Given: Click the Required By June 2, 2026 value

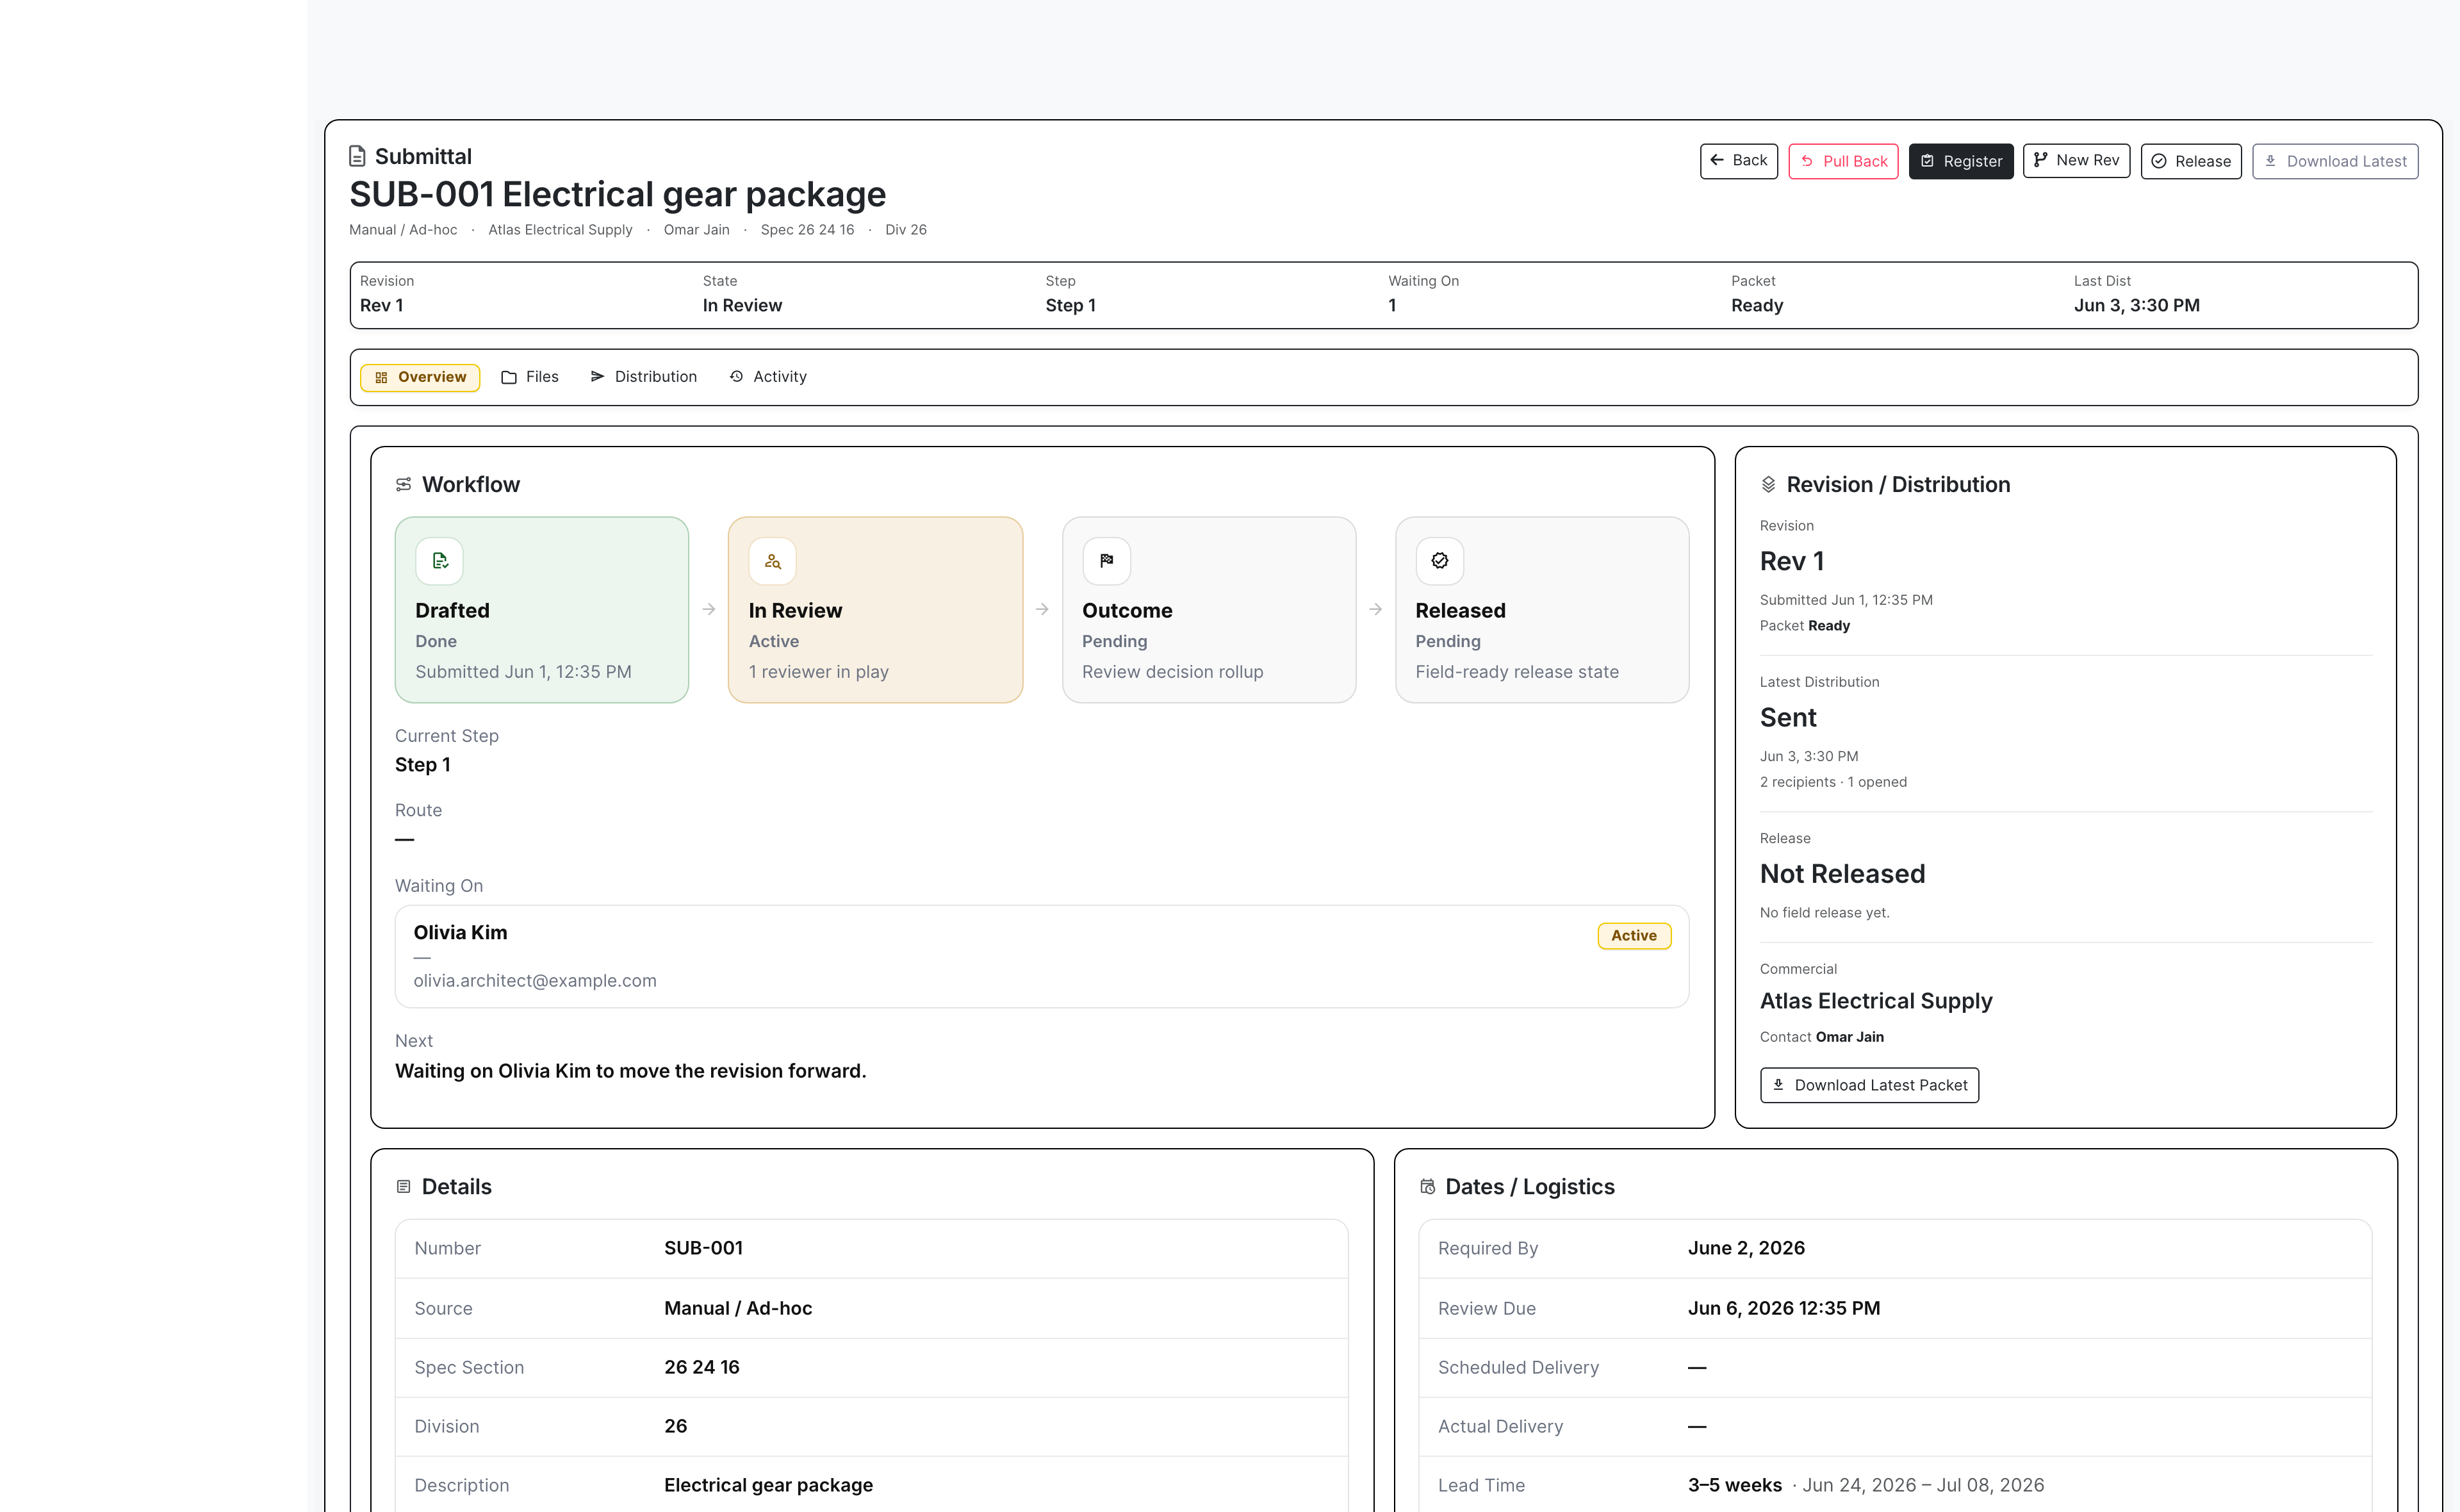Looking at the screenshot, I should pos(1746,1248).
